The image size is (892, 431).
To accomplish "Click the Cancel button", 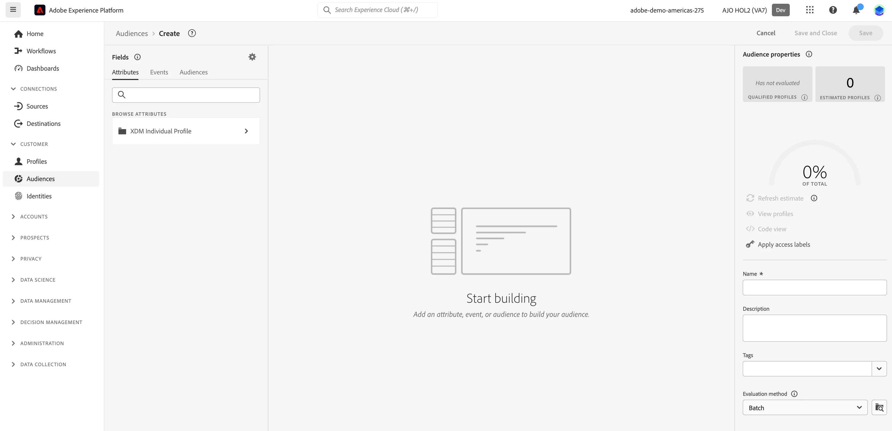I will coord(765,33).
